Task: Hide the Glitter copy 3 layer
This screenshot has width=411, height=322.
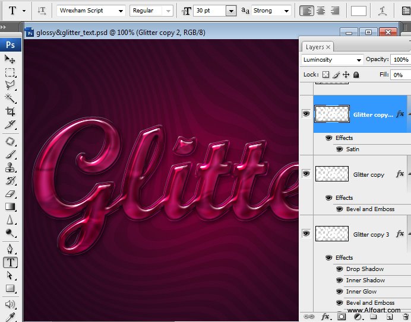Action: [306, 234]
